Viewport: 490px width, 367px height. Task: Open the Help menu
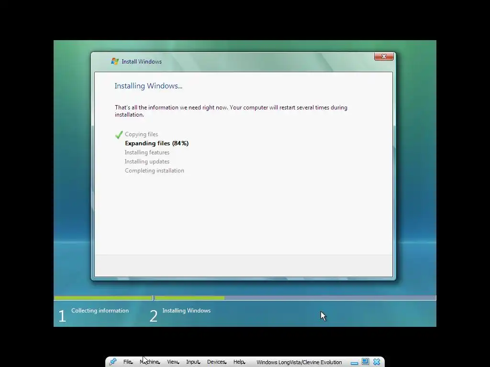[x=239, y=362]
